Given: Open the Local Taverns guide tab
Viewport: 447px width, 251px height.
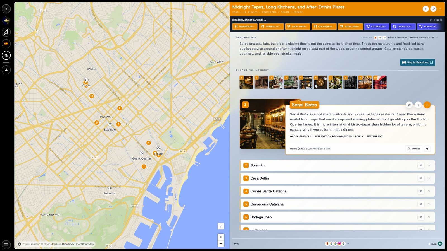Looking at the screenshot, I should coord(298,26).
